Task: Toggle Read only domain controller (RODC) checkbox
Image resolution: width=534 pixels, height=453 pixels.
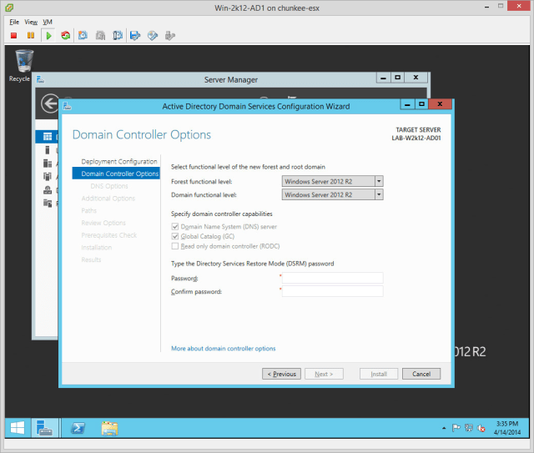Action: (175, 246)
